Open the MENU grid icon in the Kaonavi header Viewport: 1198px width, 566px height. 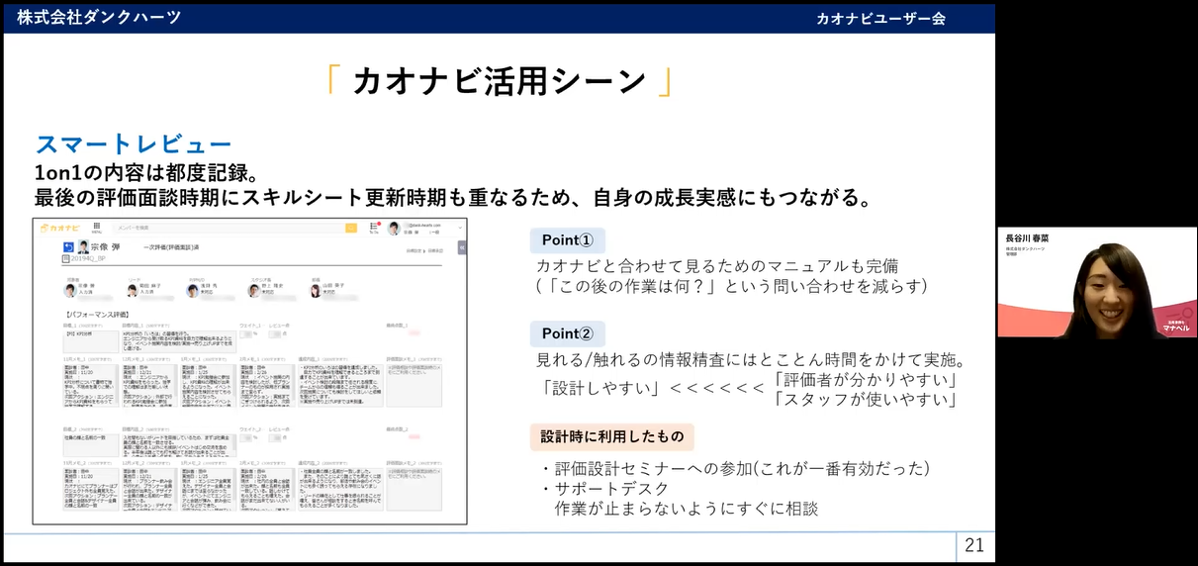pyautogui.click(x=97, y=228)
